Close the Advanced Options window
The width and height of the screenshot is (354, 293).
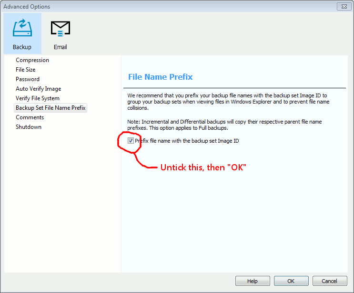(x=344, y=7)
